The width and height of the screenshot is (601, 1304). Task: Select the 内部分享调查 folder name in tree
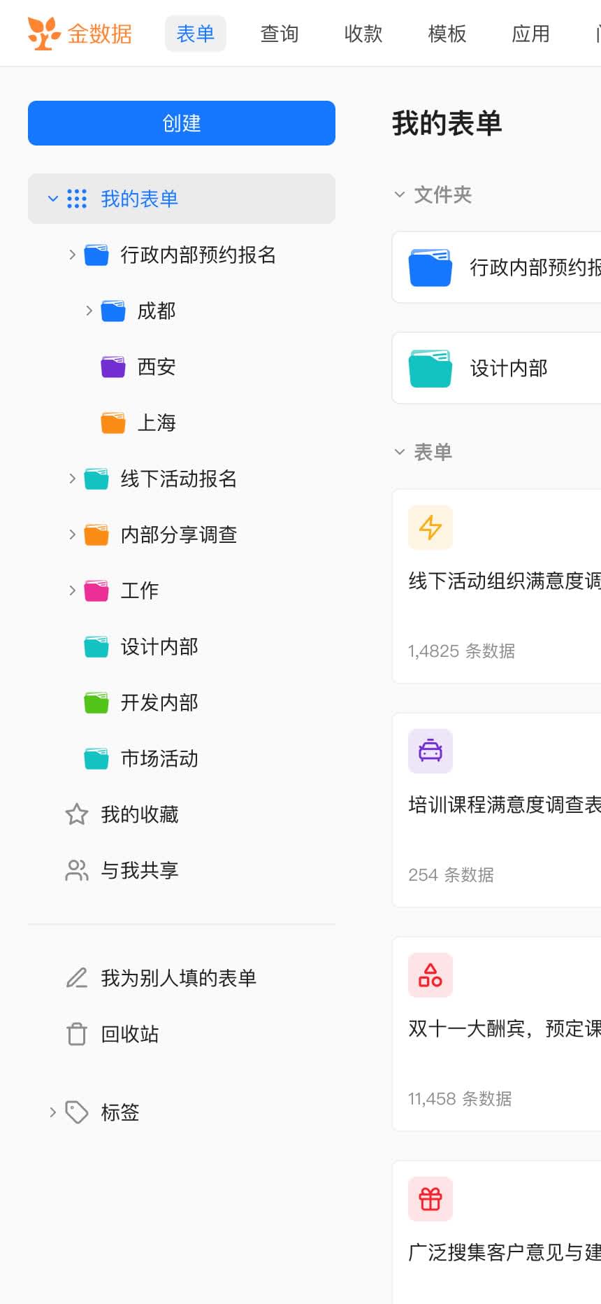coord(179,534)
